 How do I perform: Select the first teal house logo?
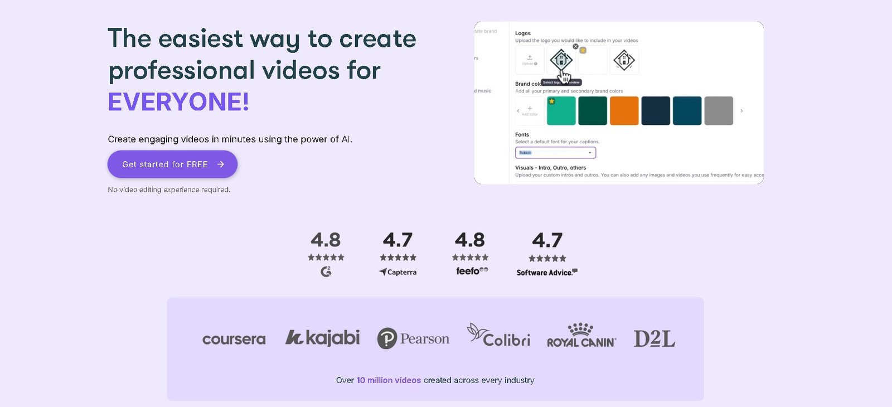pos(561,60)
